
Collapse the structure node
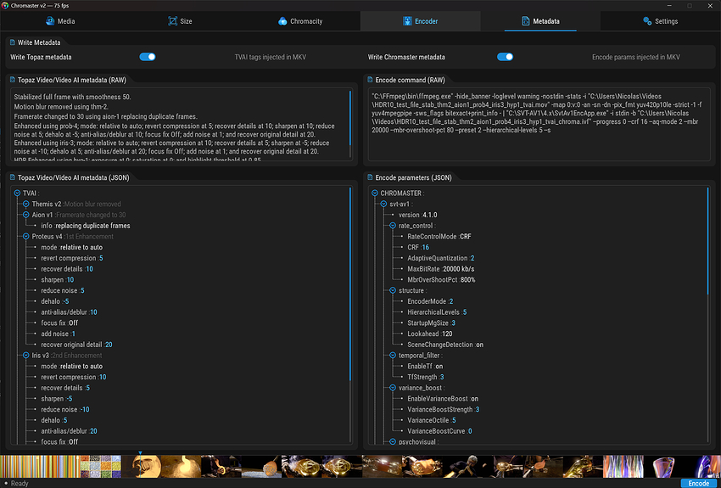[393, 291]
